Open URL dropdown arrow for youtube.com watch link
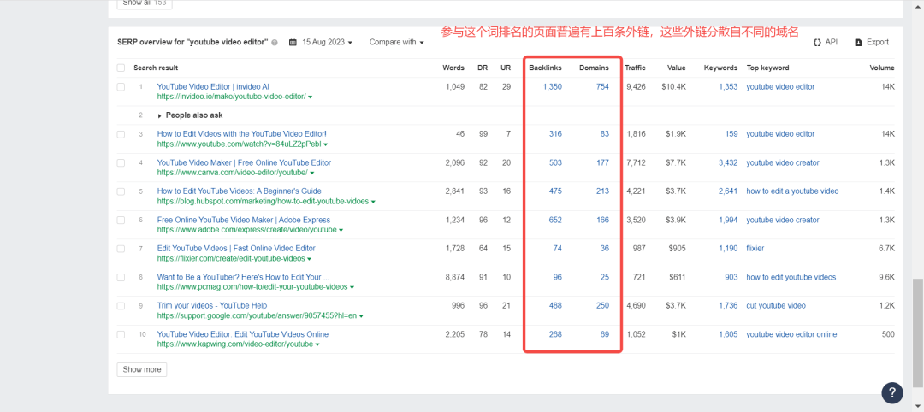Image resolution: width=924 pixels, height=412 pixels. [x=326, y=144]
